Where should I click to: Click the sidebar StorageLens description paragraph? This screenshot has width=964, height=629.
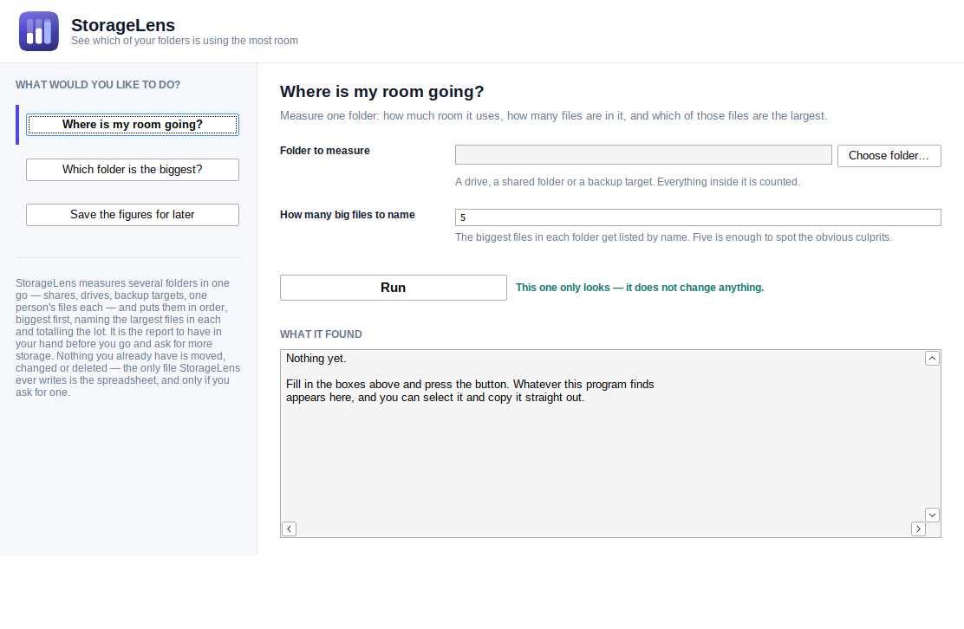click(128, 337)
